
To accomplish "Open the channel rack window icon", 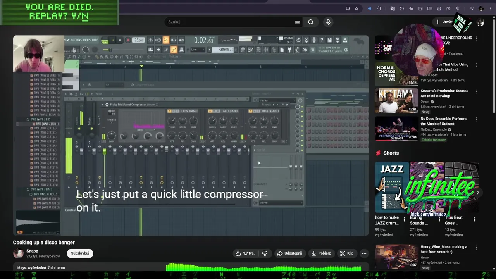I will click(x=258, y=50).
